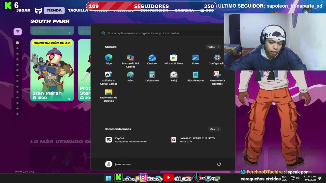This screenshot has height=183, width=326.
Task: Launch Herramienta Recortes snipping tool
Action: click(x=217, y=78)
